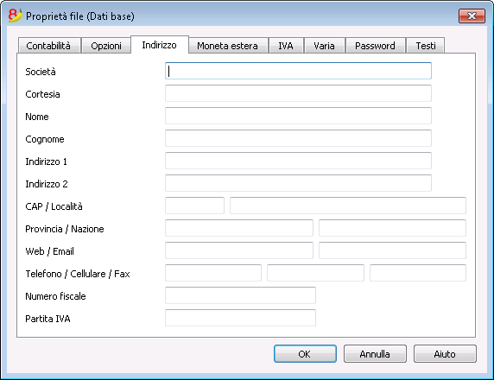
Task: Go to the IVA tab
Action: 286,46
